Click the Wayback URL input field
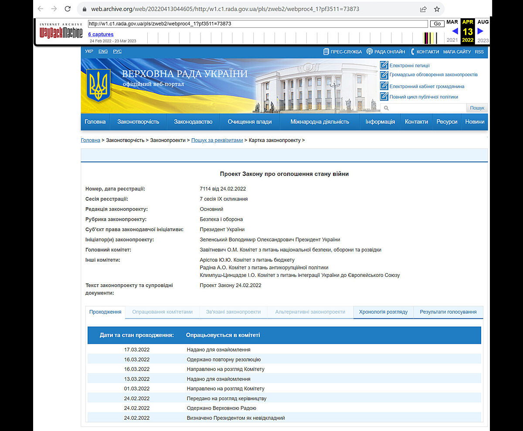The image size is (523, 431). [257, 24]
